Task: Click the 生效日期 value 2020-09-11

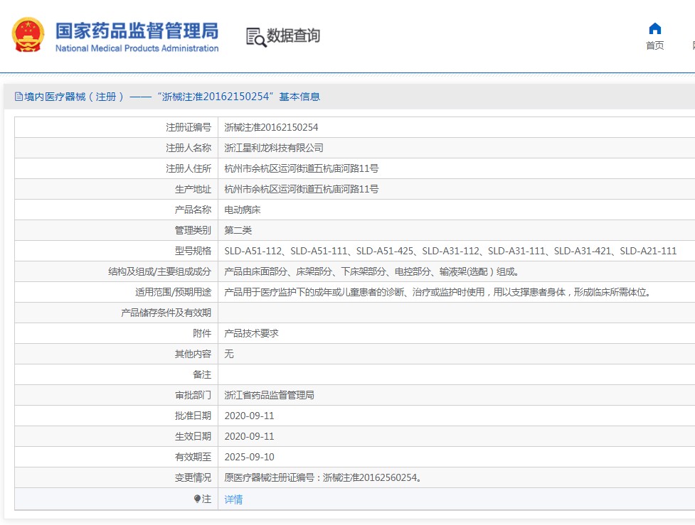Action: click(249, 436)
